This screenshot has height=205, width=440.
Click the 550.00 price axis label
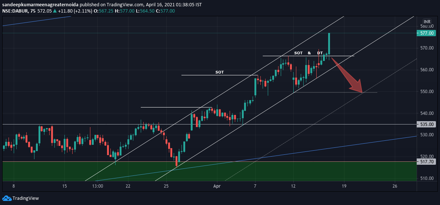point(427,92)
